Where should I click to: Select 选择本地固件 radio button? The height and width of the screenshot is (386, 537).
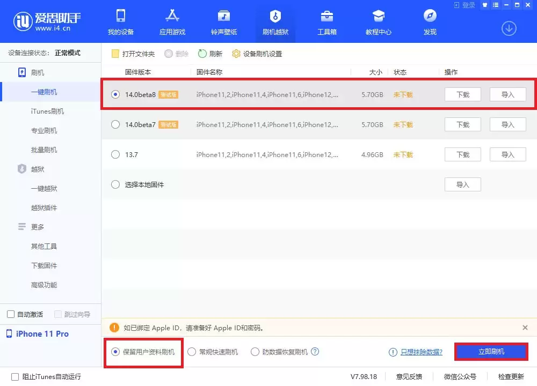coord(115,184)
